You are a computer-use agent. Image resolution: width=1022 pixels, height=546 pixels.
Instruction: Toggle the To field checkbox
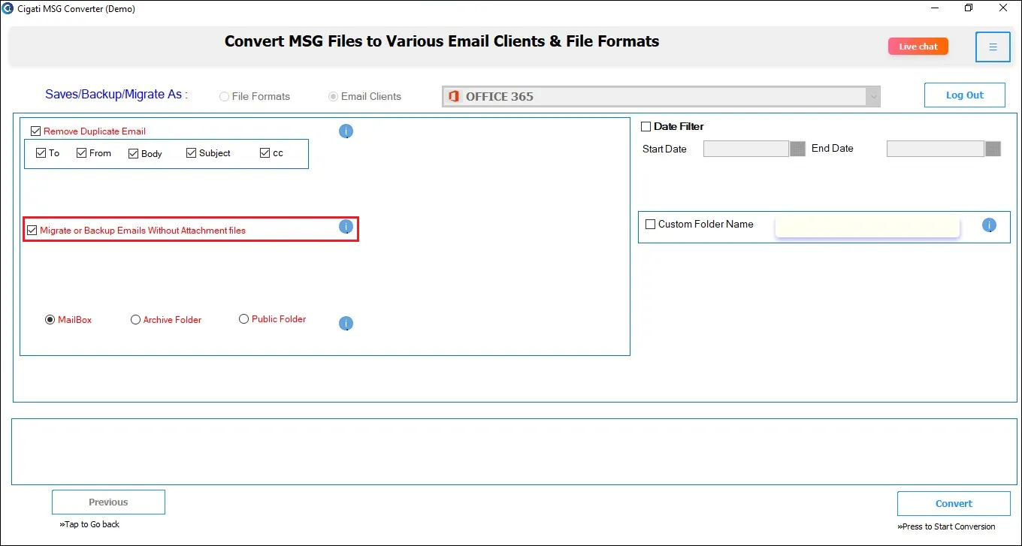[41, 153]
